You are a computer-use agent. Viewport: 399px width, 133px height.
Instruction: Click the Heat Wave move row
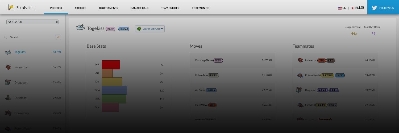coord(232,105)
